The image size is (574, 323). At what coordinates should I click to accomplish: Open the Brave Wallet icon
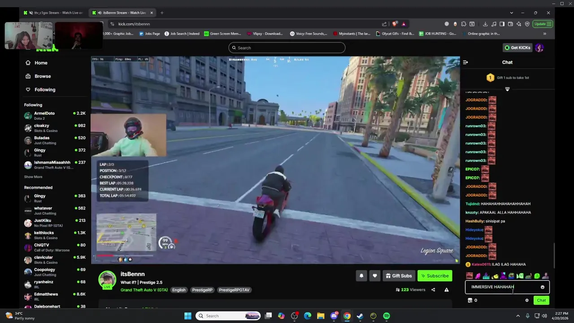510,24
